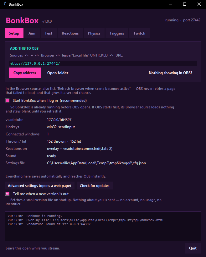Click the Open folder button
Screen dimensions: 206x257
(58, 73)
